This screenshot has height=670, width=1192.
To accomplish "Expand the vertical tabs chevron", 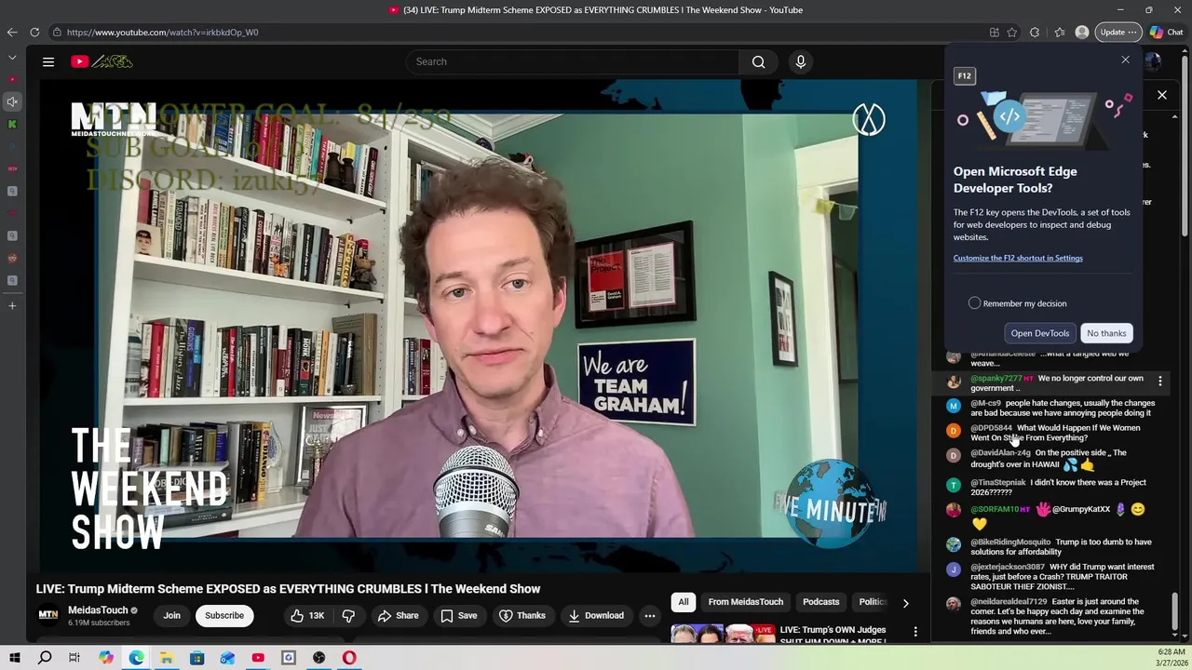I will (x=12, y=57).
